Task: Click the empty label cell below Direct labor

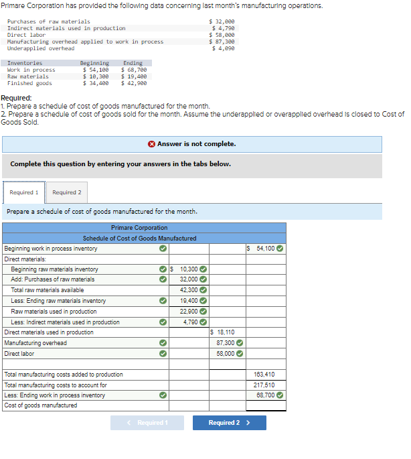Action: tap(86, 364)
